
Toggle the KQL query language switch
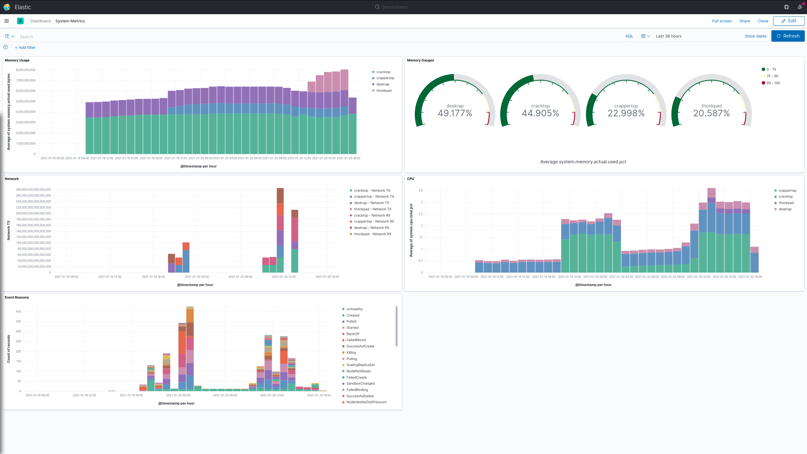coord(629,36)
